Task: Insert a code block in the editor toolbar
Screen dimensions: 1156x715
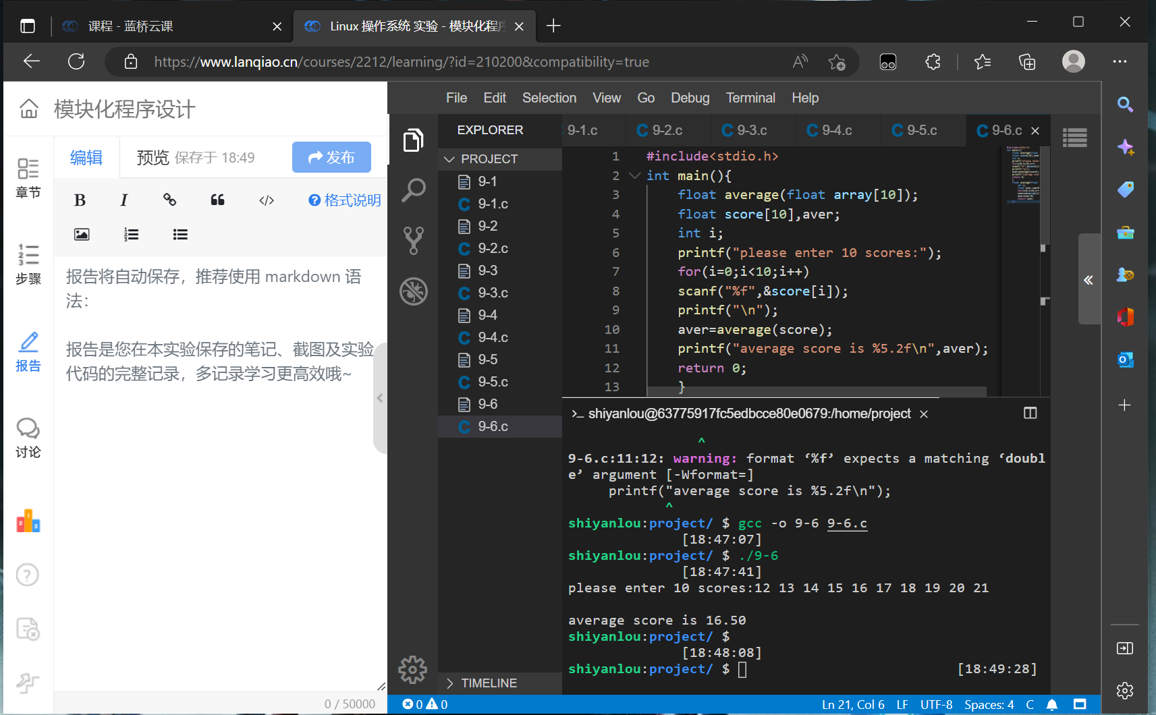Action: click(267, 200)
